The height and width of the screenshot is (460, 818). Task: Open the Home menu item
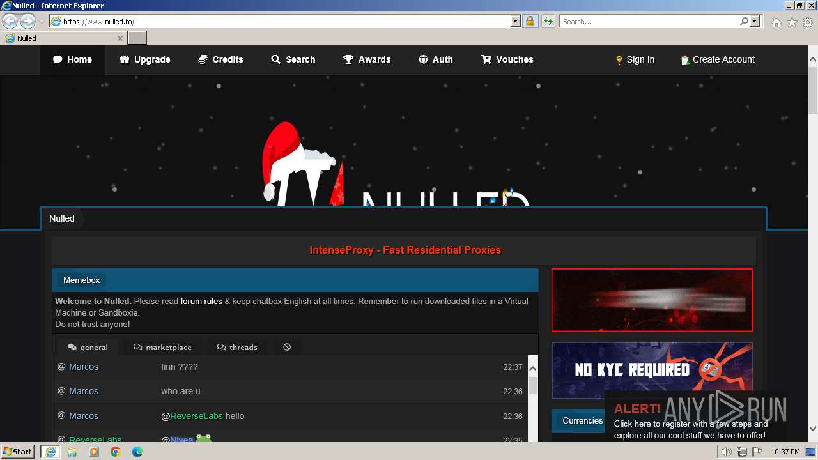[x=72, y=59]
